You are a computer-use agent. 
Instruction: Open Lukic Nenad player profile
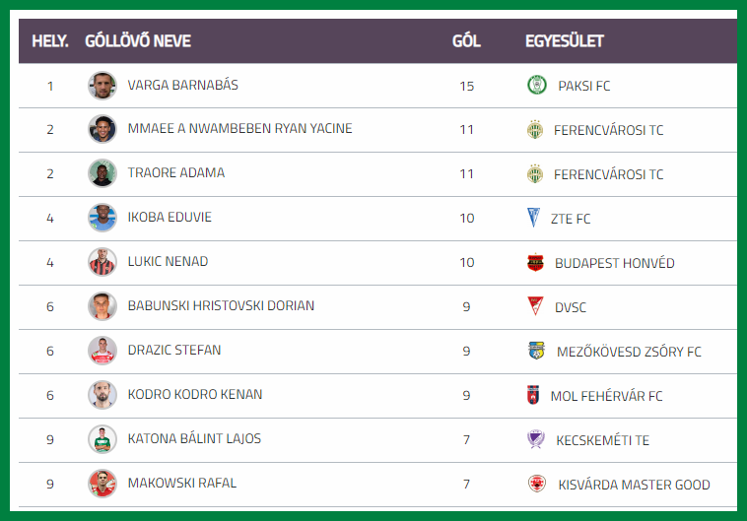pyautogui.click(x=168, y=262)
